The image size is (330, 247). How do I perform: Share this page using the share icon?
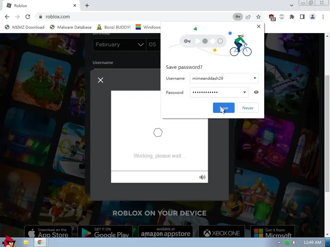248,17
